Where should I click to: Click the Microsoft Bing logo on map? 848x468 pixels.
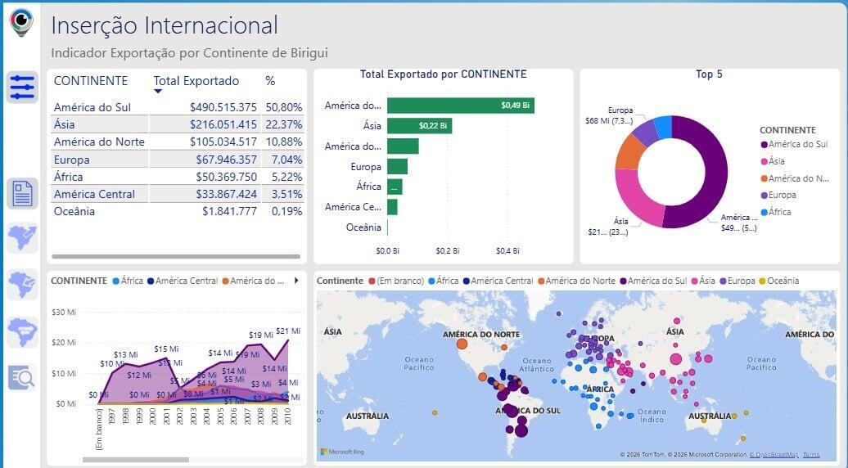click(342, 452)
